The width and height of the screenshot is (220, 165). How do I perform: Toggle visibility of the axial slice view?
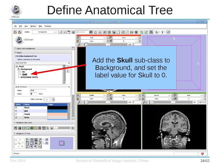tap(79, 37)
